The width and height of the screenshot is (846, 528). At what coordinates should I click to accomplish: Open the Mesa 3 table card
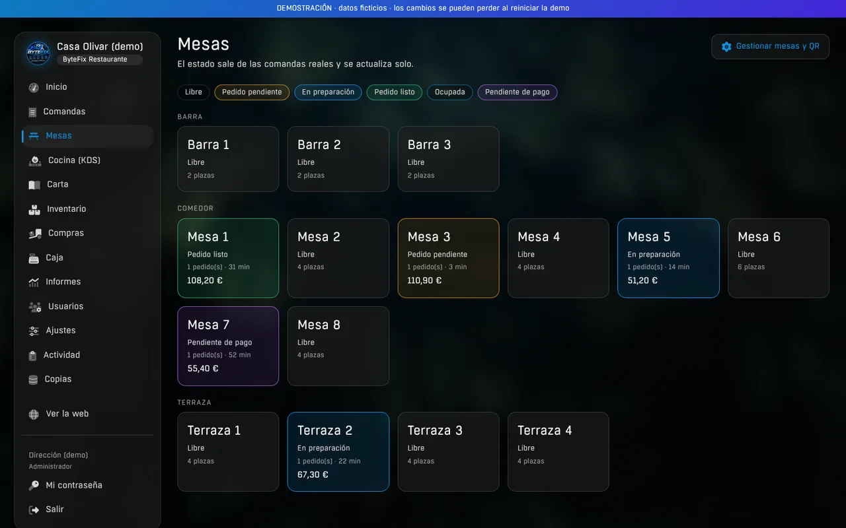click(448, 258)
